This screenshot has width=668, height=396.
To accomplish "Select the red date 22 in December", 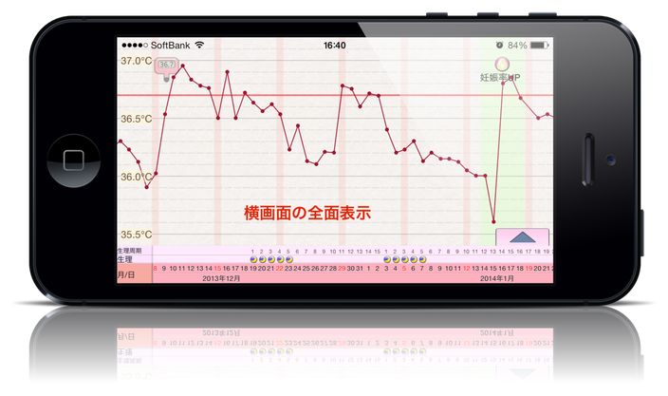I will [x=280, y=268].
